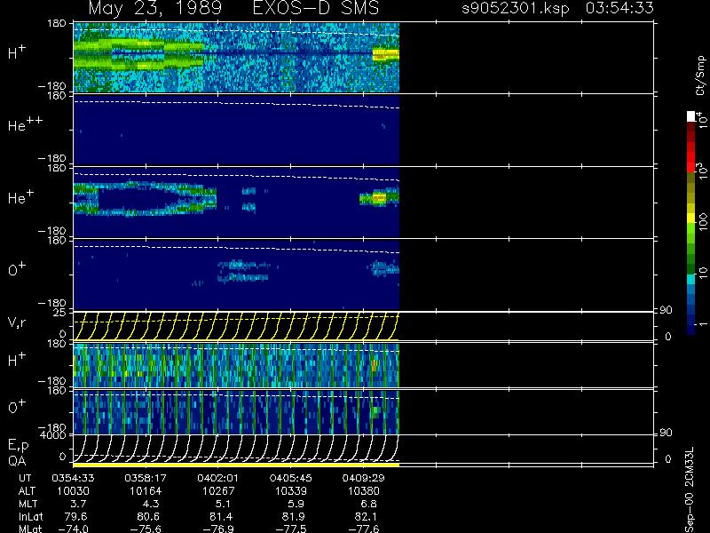Click the red region of the color scale
The height and width of the screenshot is (533, 710).
pyautogui.click(x=691, y=156)
